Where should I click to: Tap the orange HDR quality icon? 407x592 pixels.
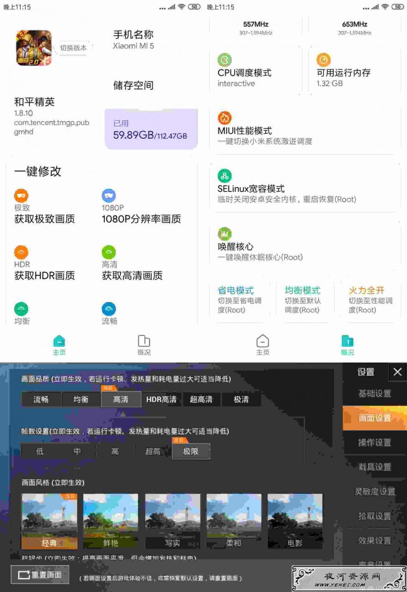click(21, 253)
